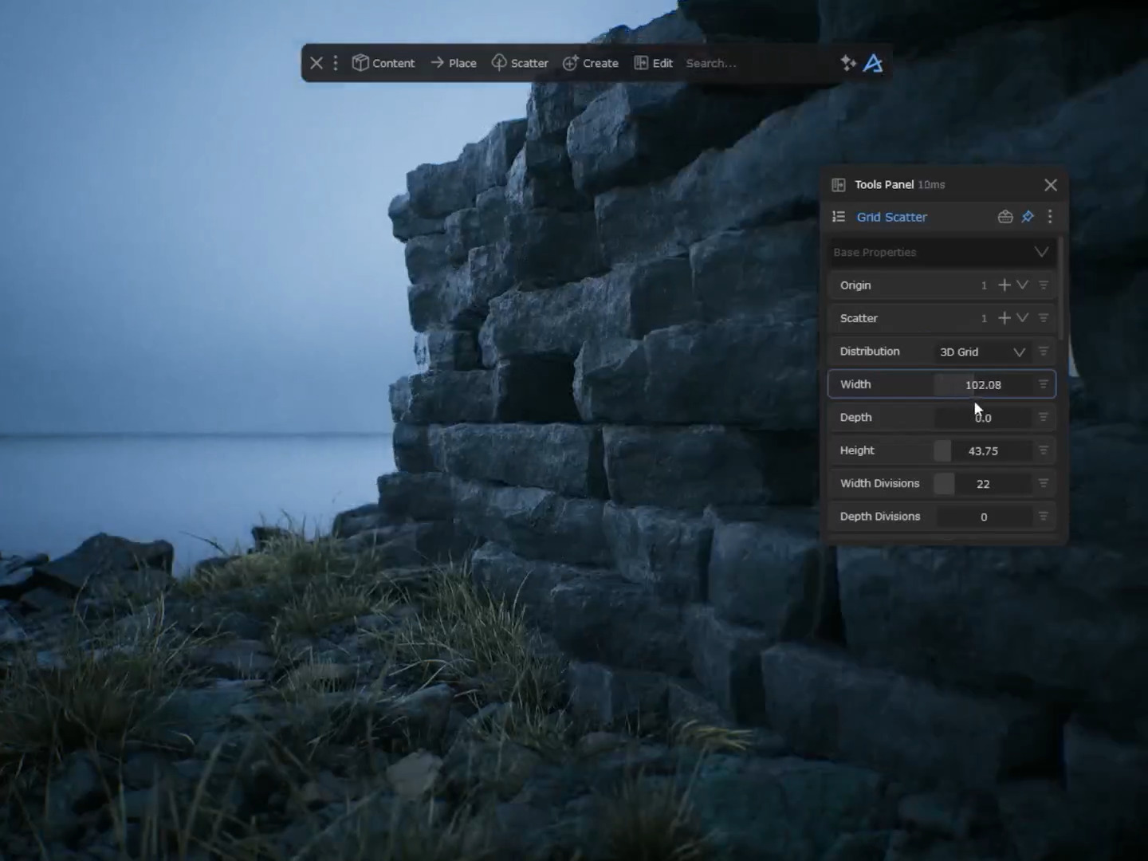Select the Place tool tab
1148x861 pixels.
click(453, 63)
